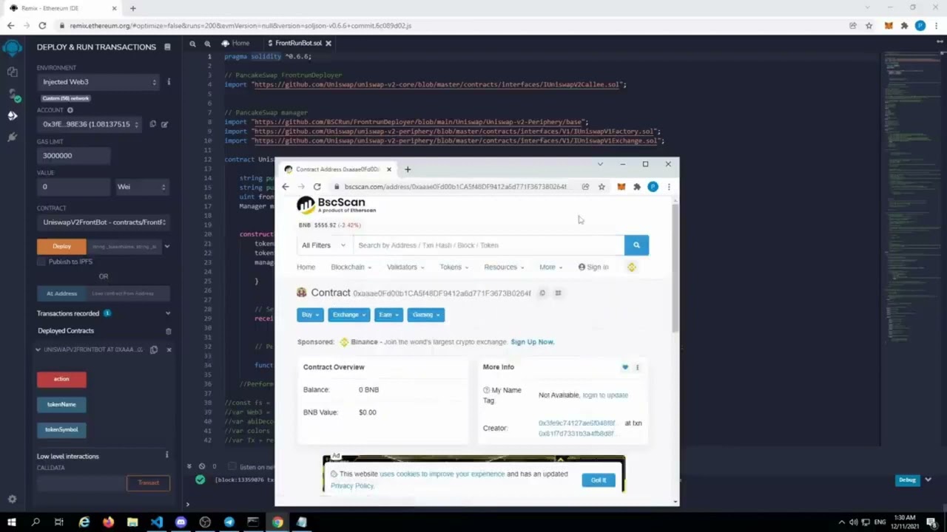This screenshot has width=947, height=532.
Task: Open the Contract selection dropdown
Action: click(x=104, y=222)
